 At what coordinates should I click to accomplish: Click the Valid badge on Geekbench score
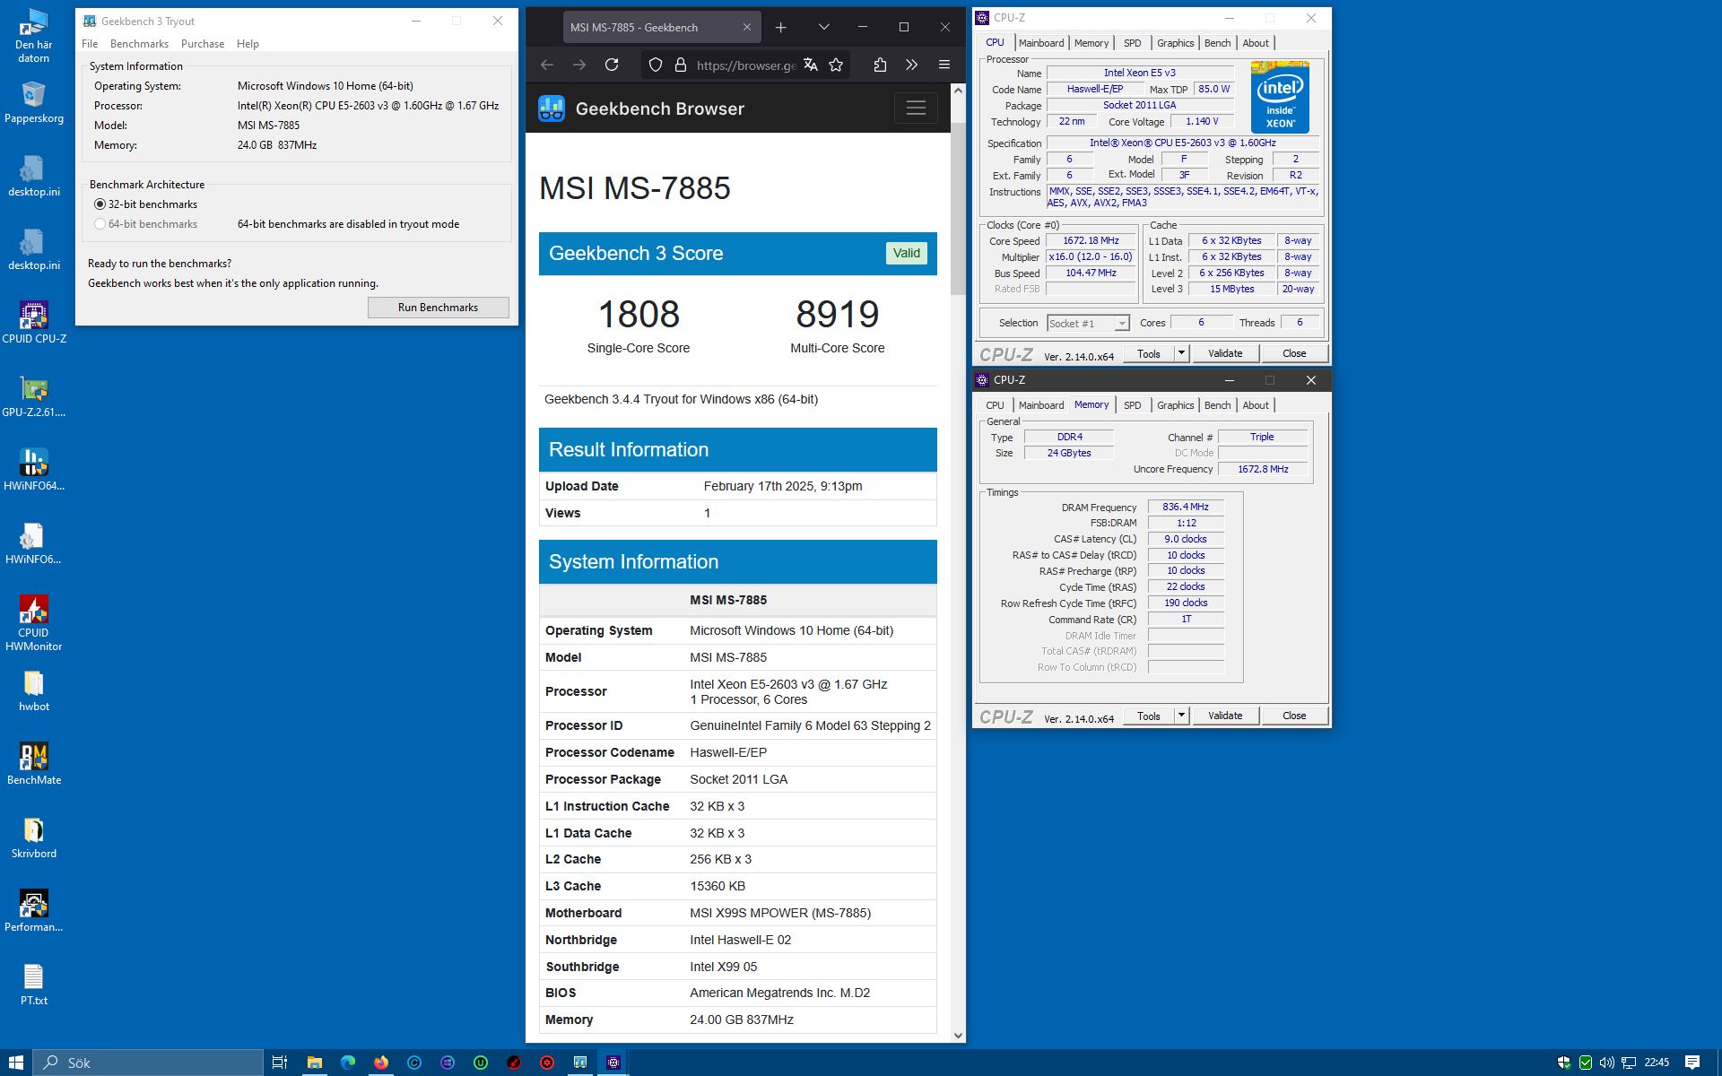point(906,253)
